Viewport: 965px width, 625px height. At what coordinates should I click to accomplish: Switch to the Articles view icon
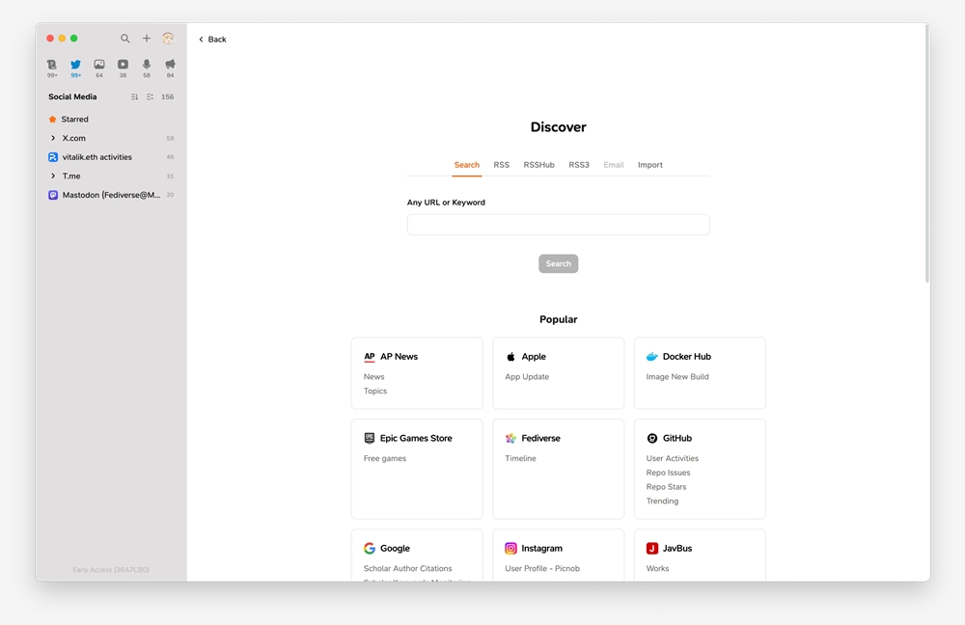[52, 65]
